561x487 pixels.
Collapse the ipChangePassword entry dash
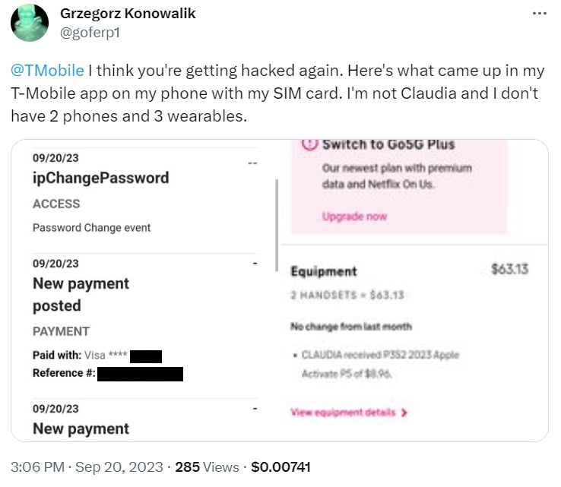252,163
